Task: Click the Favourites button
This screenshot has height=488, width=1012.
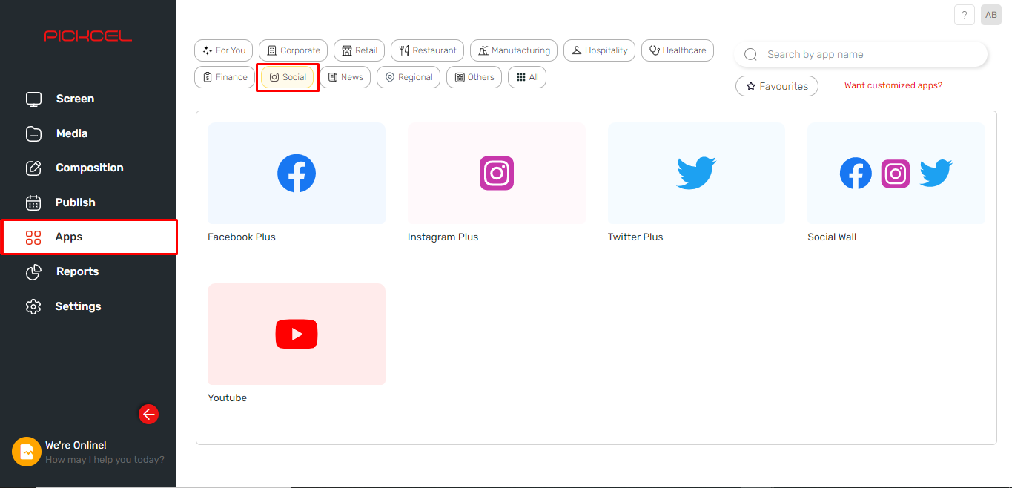Action: point(777,86)
